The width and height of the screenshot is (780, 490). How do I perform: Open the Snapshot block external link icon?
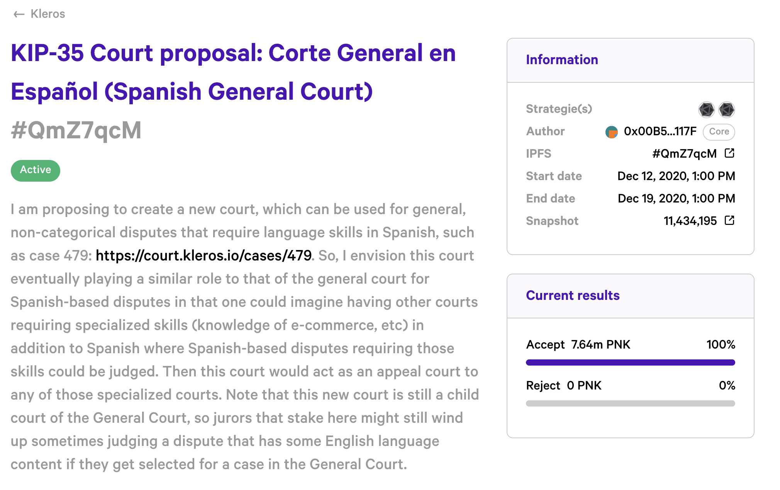(x=729, y=221)
